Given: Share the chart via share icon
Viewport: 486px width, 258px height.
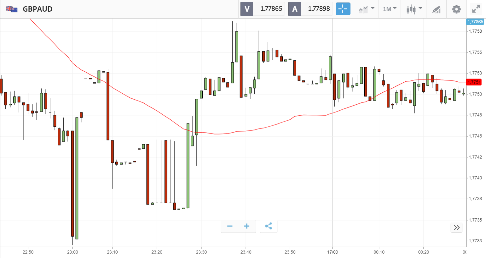Looking at the screenshot, I should [x=269, y=226].
